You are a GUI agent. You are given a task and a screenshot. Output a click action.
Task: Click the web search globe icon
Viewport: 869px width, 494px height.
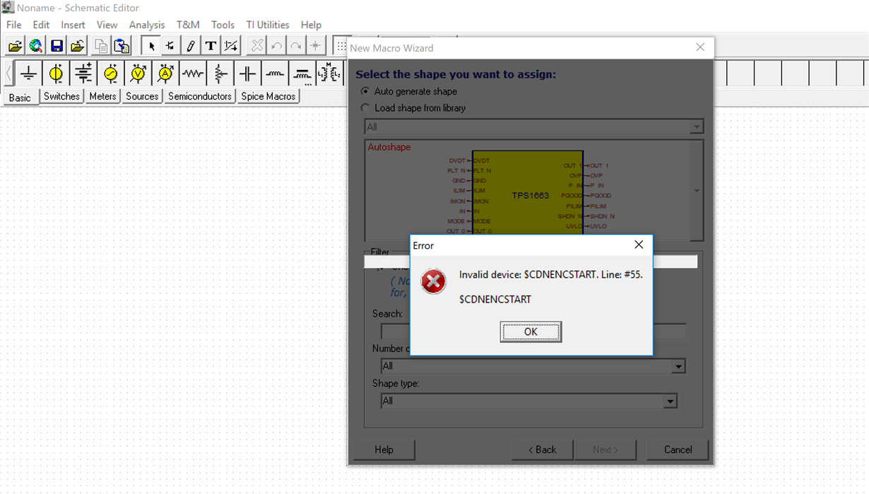[x=35, y=46]
